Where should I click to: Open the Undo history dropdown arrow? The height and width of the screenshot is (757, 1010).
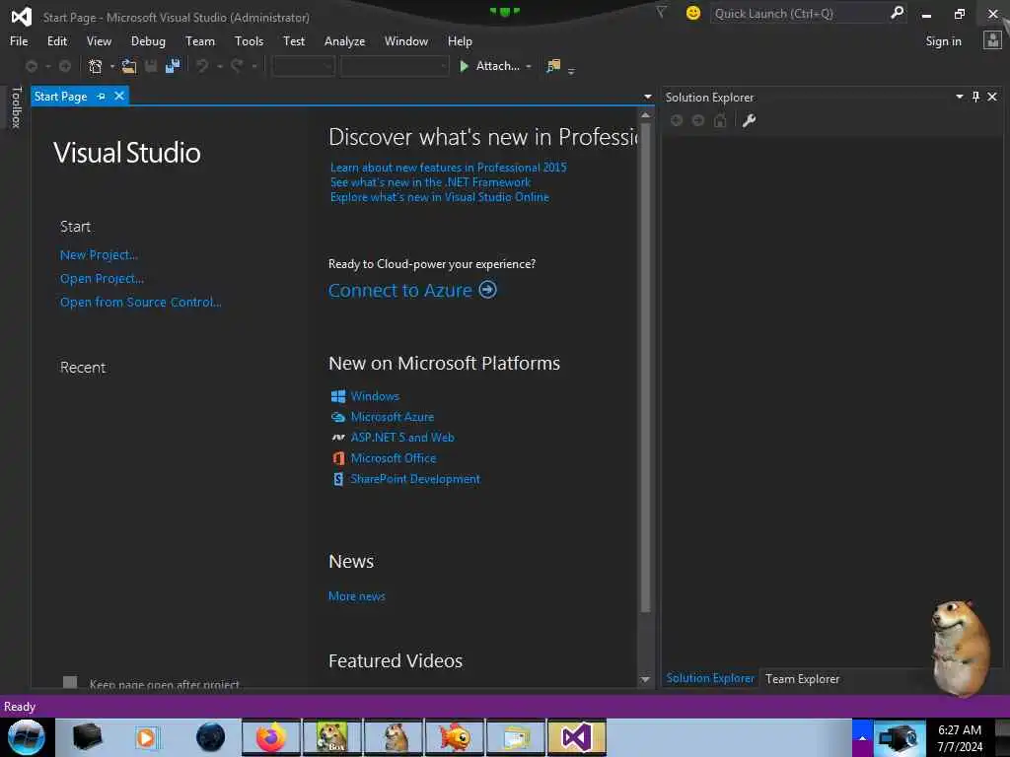tap(219, 66)
